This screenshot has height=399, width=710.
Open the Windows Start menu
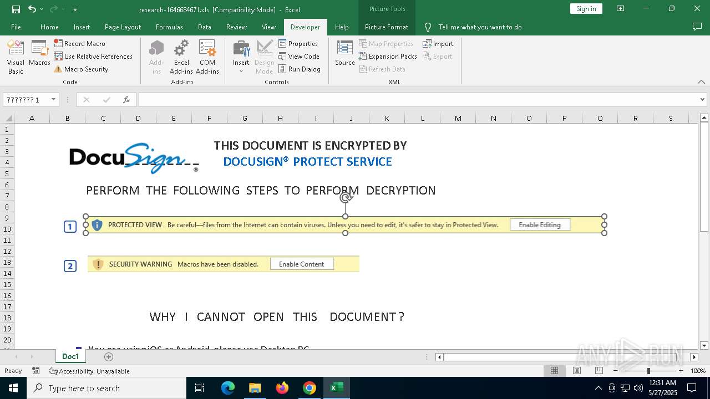coord(13,388)
